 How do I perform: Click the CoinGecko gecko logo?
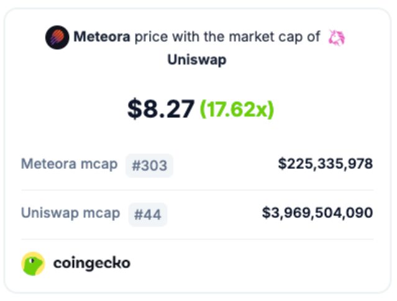pos(33,264)
